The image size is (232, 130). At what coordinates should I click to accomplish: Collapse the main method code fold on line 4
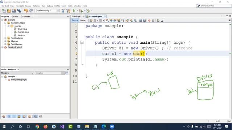[82, 43]
